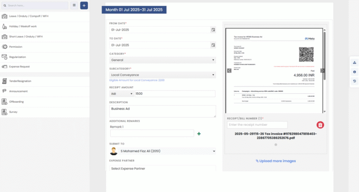Open the hamburger list menu icon
Image resolution: width=359 pixels, height=192 pixels.
click(x=74, y=6)
